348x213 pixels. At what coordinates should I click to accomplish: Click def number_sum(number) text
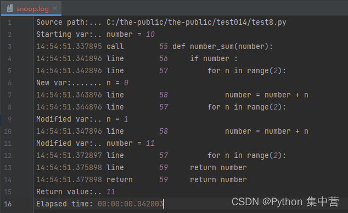click(222, 47)
